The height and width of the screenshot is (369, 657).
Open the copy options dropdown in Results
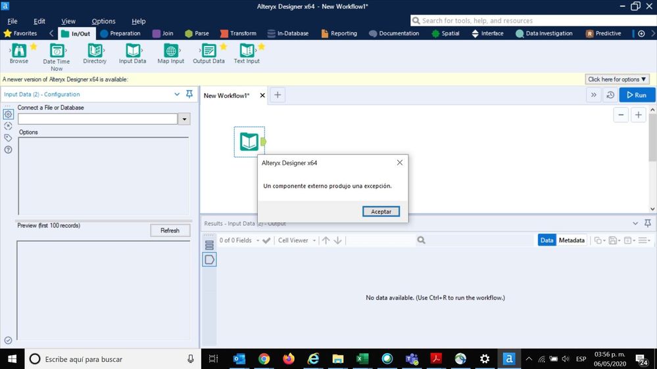click(x=600, y=240)
